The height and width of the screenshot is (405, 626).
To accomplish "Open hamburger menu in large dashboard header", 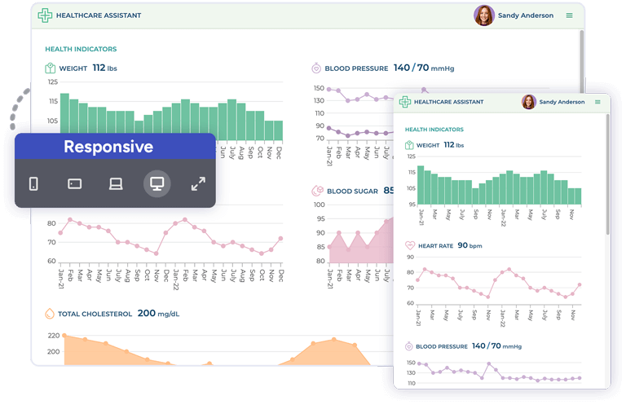I will (x=571, y=15).
